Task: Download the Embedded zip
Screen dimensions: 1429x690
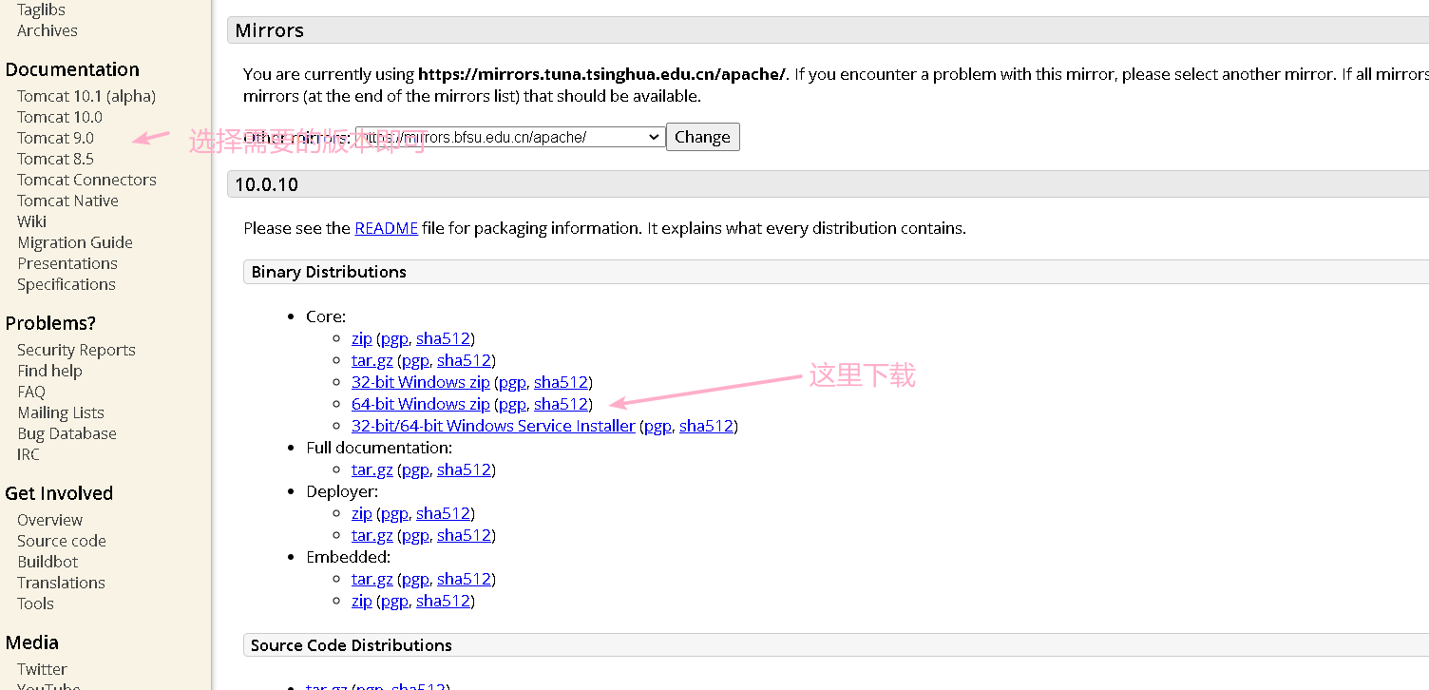Action: point(361,601)
